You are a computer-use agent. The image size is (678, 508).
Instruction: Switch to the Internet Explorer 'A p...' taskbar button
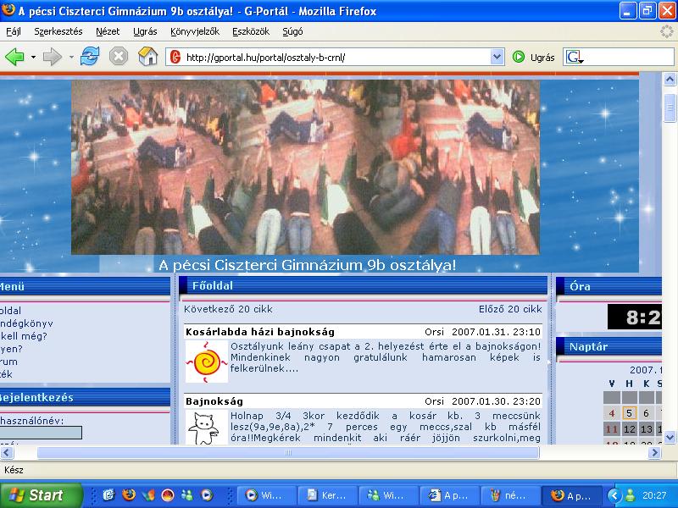pyautogui.click(x=450, y=495)
